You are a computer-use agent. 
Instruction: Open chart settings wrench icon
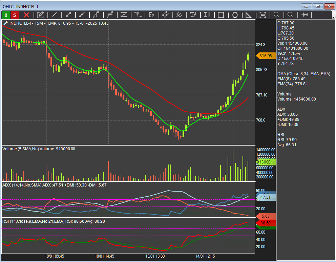click(x=5, y=23)
